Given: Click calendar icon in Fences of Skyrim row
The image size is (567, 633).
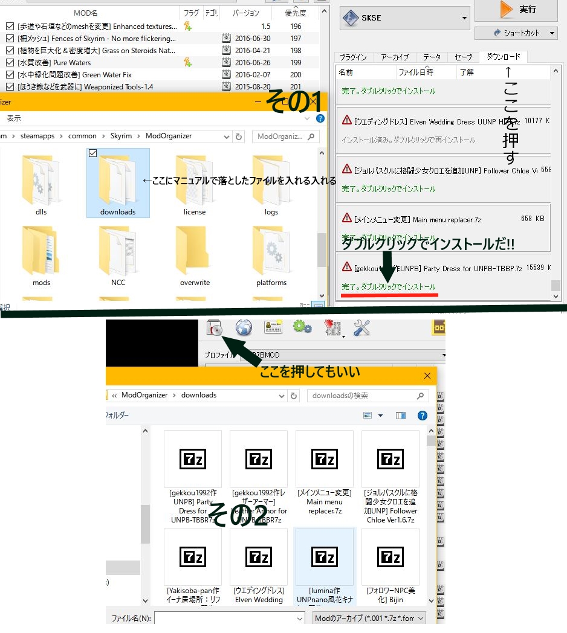Looking at the screenshot, I should pyautogui.click(x=226, y=38).
